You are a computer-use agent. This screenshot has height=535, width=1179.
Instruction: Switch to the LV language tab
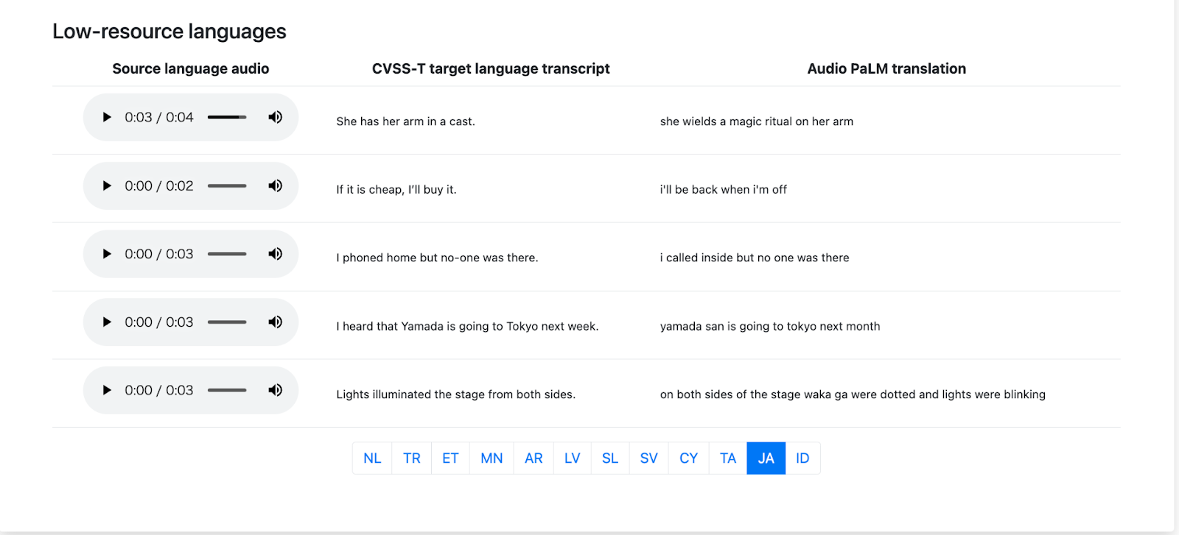click(x=573, y=458)
